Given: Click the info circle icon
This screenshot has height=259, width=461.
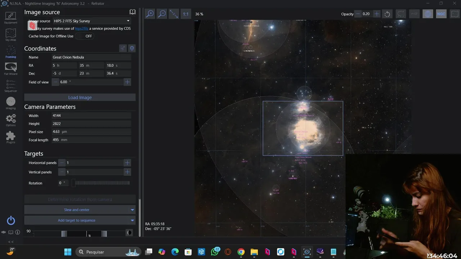Looking at the screenshot, I should point(17,232).
